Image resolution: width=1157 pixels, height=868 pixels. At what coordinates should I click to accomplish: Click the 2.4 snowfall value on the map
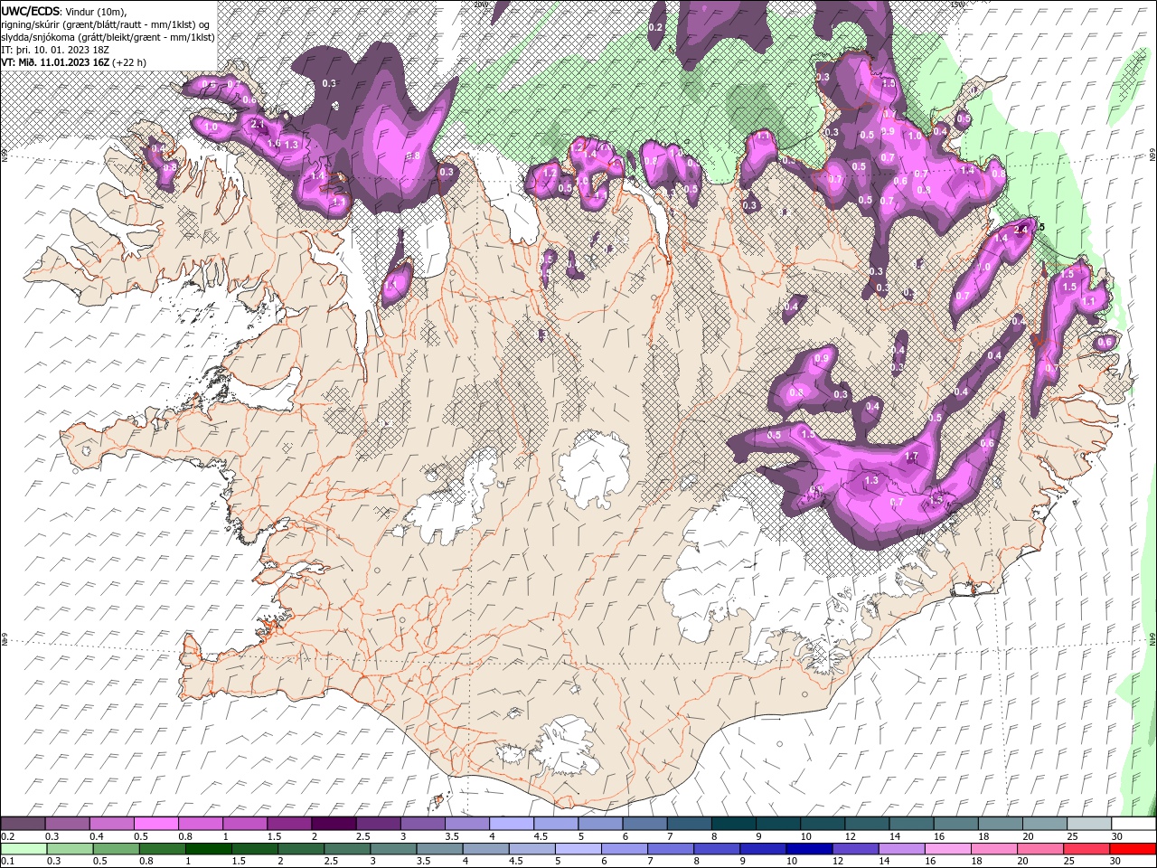click(x=1022, y=230)
